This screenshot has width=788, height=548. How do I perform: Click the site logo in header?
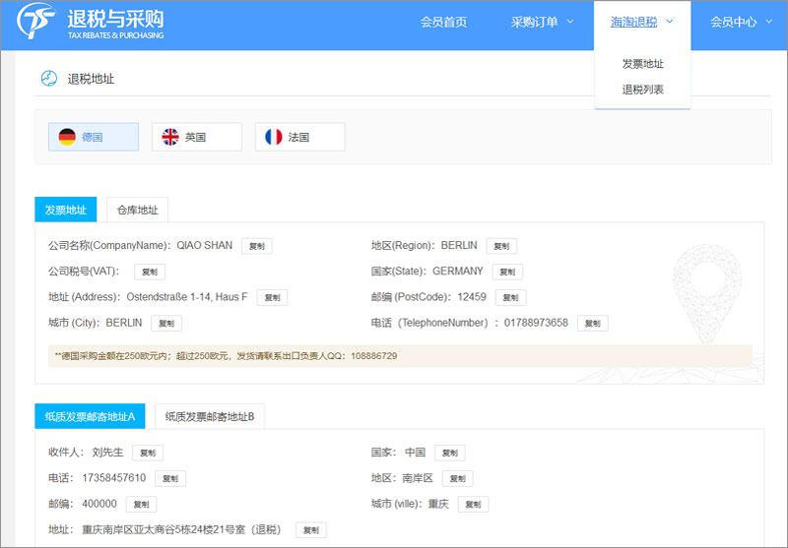(x=91, y=25)
